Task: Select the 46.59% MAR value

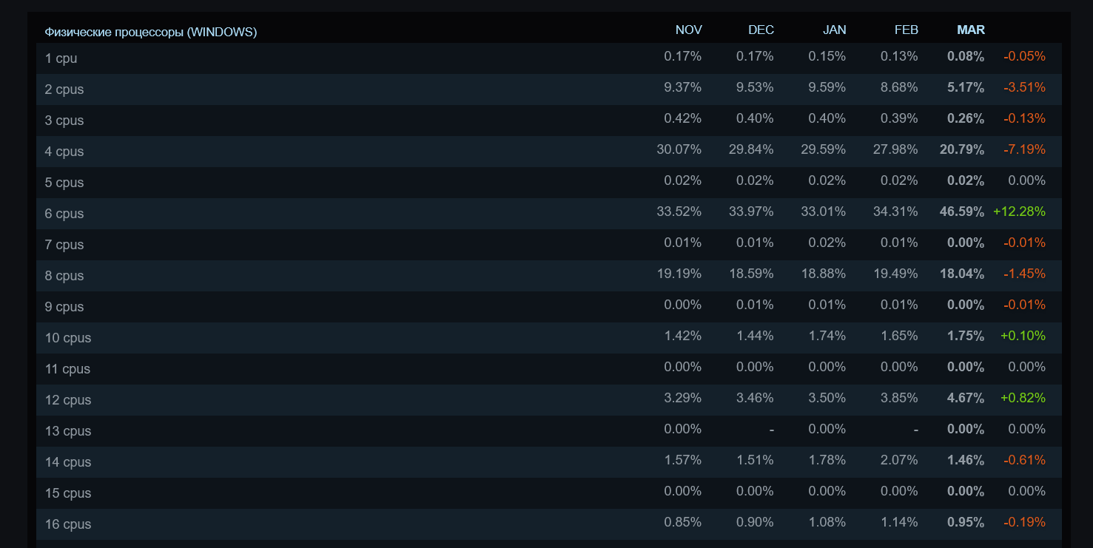Action: pos(962,212)
